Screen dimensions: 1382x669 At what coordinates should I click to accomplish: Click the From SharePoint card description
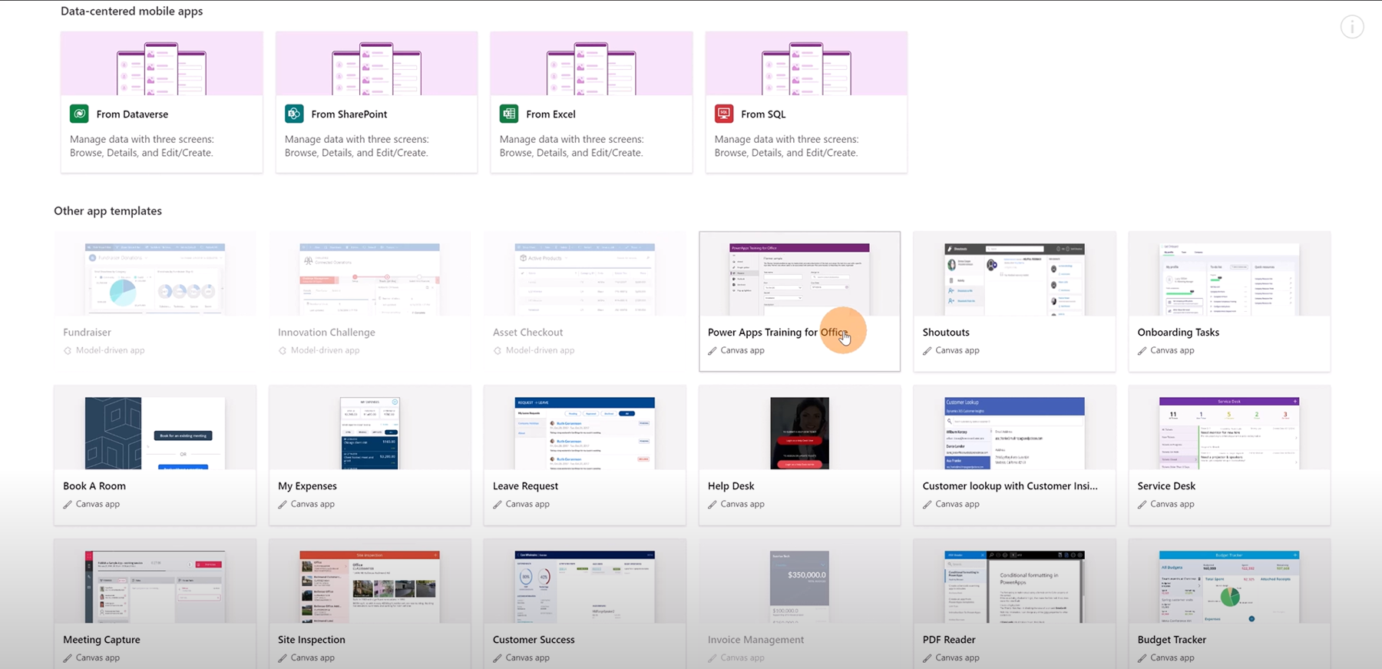(x=356, y=146)
